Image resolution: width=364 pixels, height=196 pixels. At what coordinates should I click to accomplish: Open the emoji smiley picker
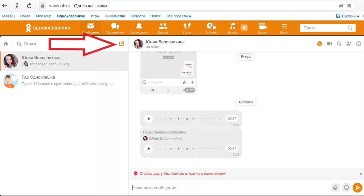point(346,188)
